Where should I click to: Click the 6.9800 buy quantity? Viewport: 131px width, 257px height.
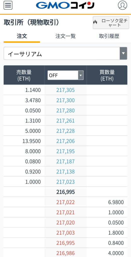point(116,202)
